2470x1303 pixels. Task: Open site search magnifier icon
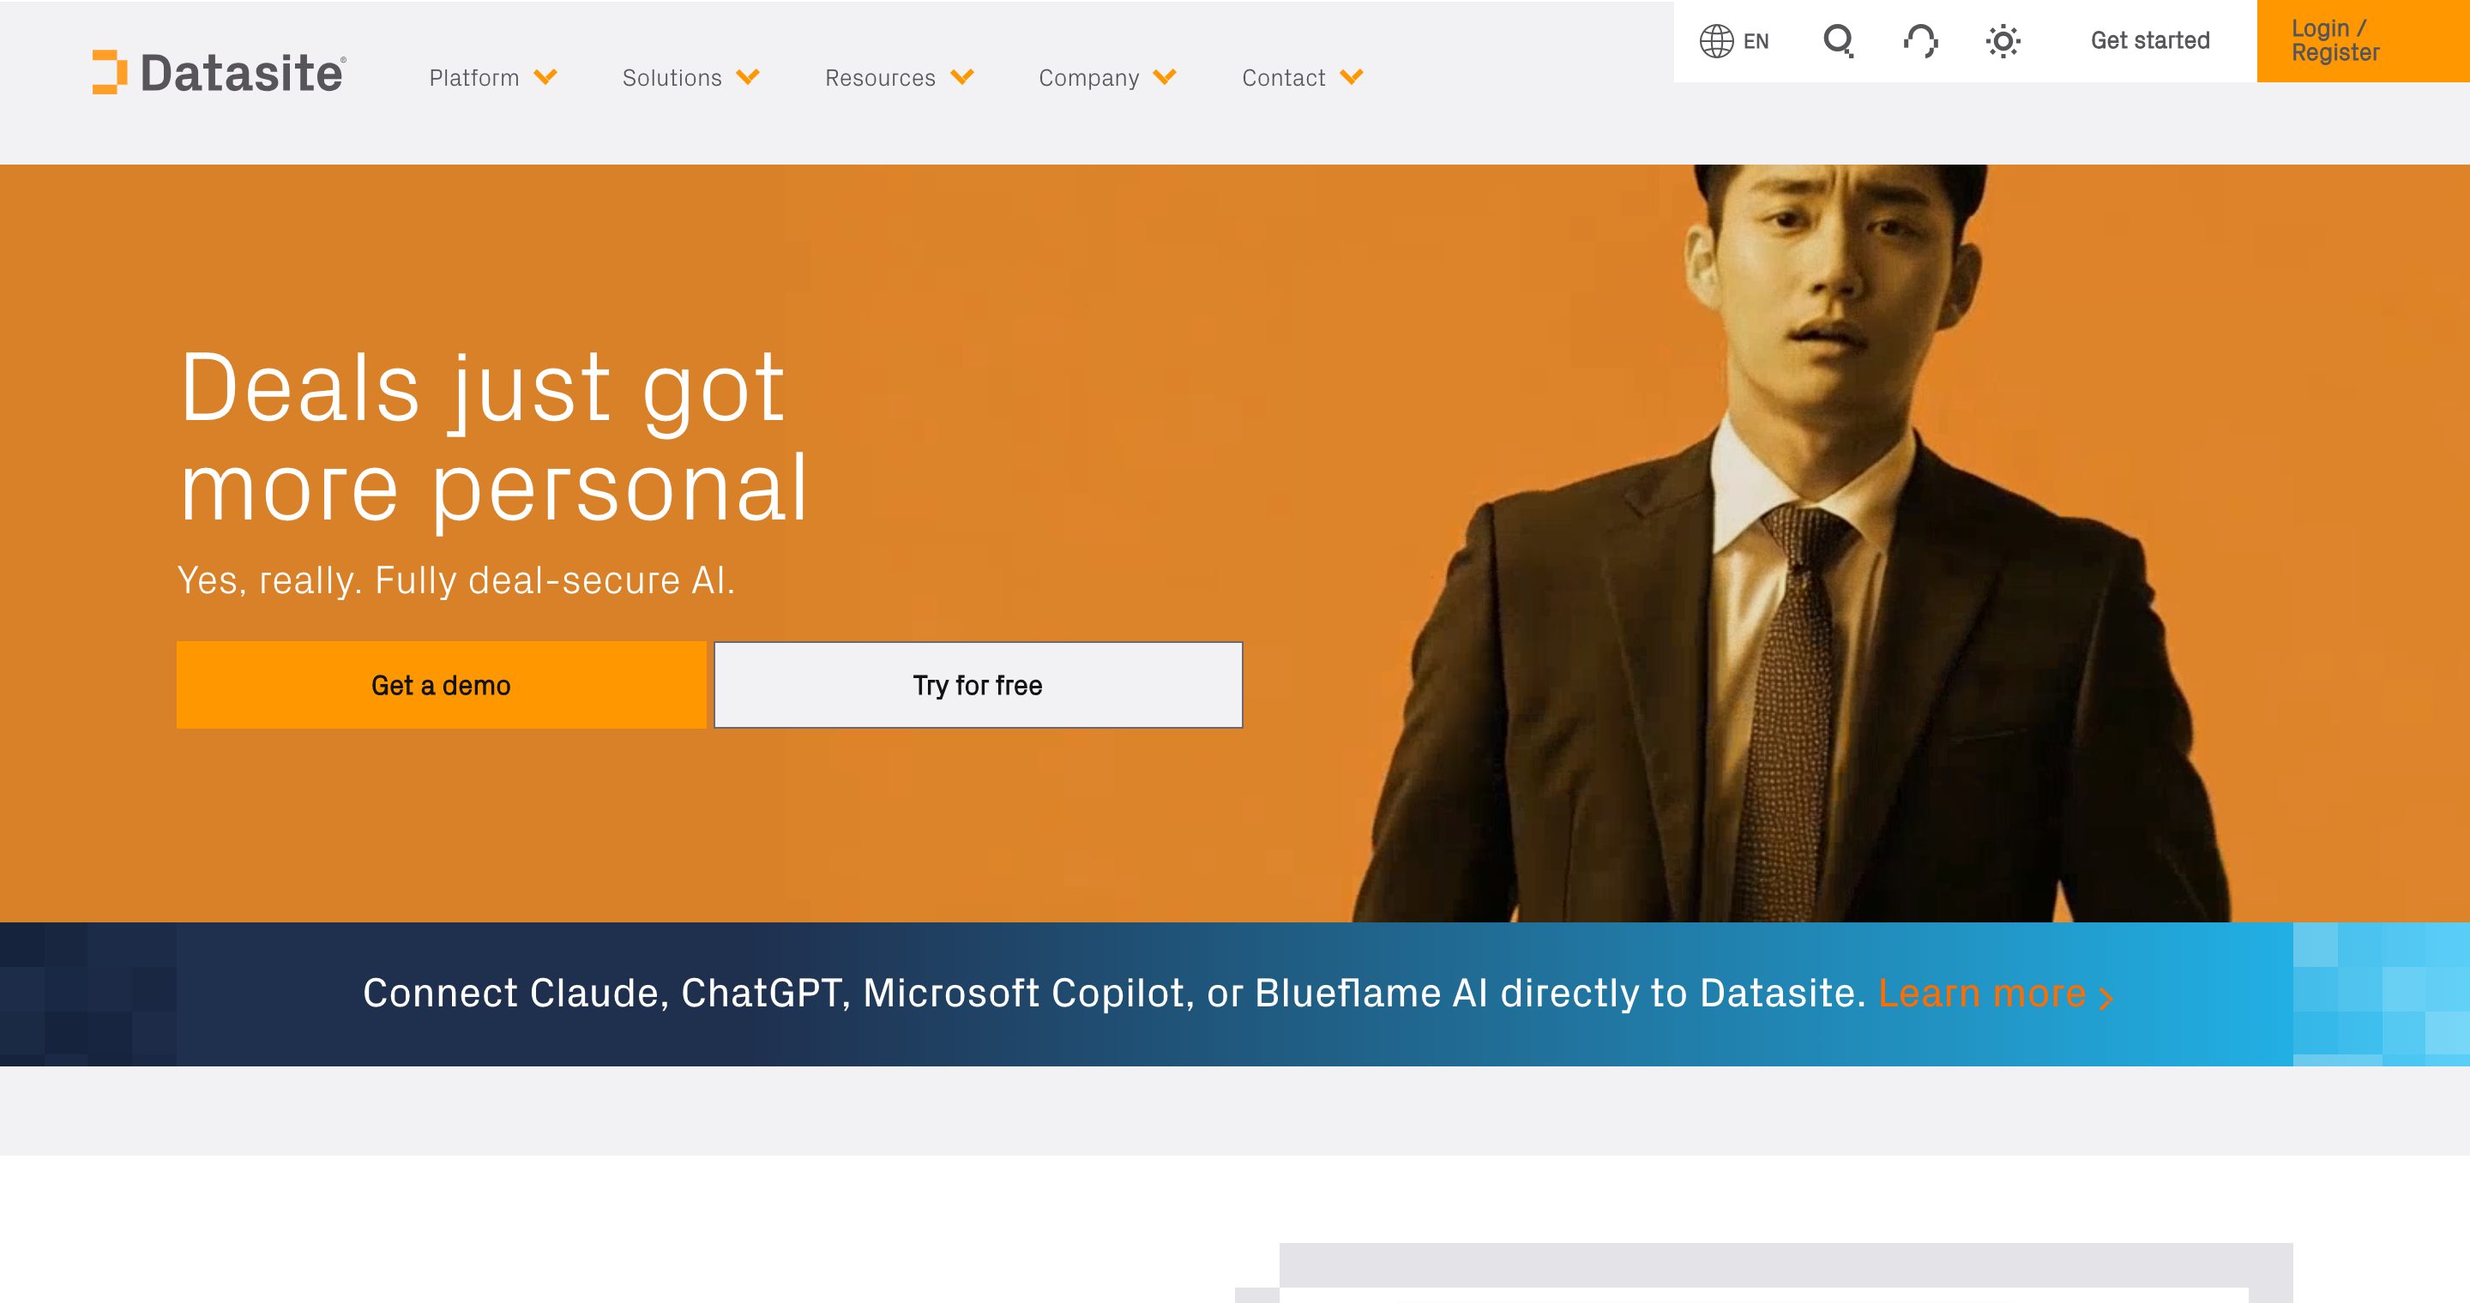(1838, 41)
